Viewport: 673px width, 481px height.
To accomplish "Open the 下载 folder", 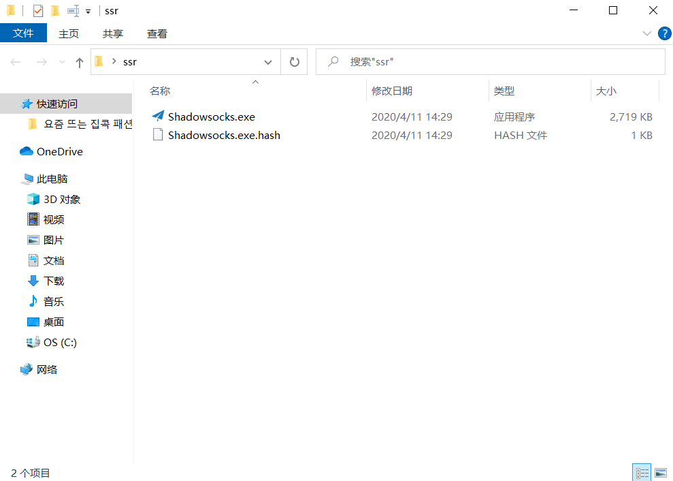I will click(x=54, y=281).
